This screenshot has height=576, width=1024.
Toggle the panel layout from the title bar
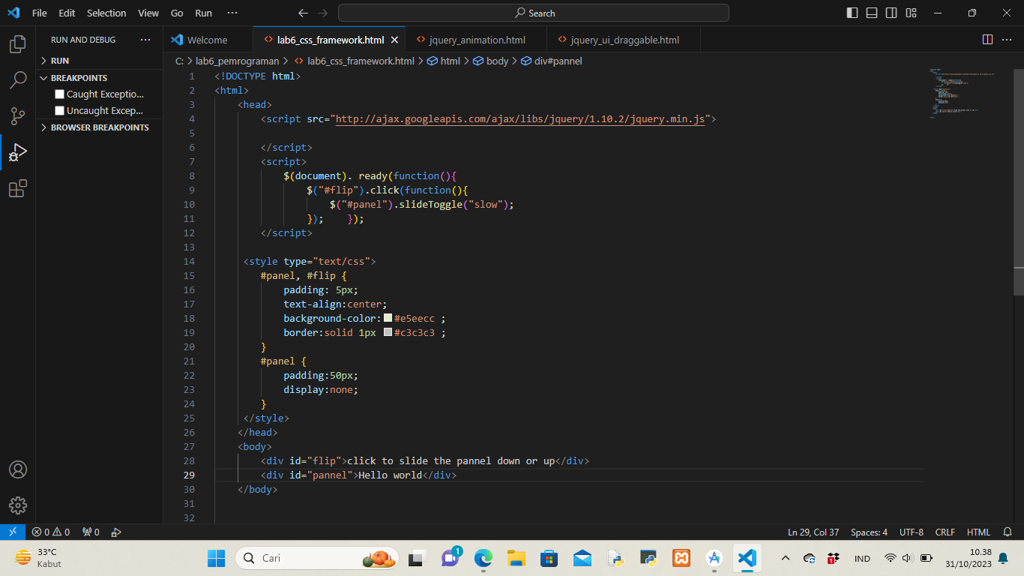870,13
